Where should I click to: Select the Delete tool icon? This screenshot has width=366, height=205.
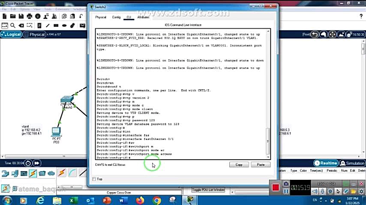[21, 25]
